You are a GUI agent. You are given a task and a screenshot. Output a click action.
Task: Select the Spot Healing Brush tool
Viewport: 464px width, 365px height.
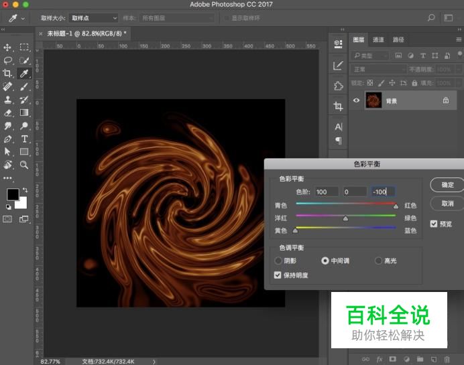pyautogui.click(x=7, y=86)
